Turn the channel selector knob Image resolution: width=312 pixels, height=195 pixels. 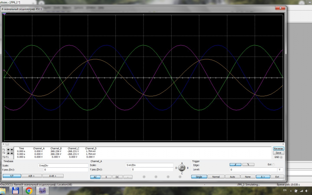(x=182, y=168)
